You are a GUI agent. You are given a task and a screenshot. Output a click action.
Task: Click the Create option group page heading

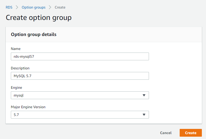(x=39, y=18)
